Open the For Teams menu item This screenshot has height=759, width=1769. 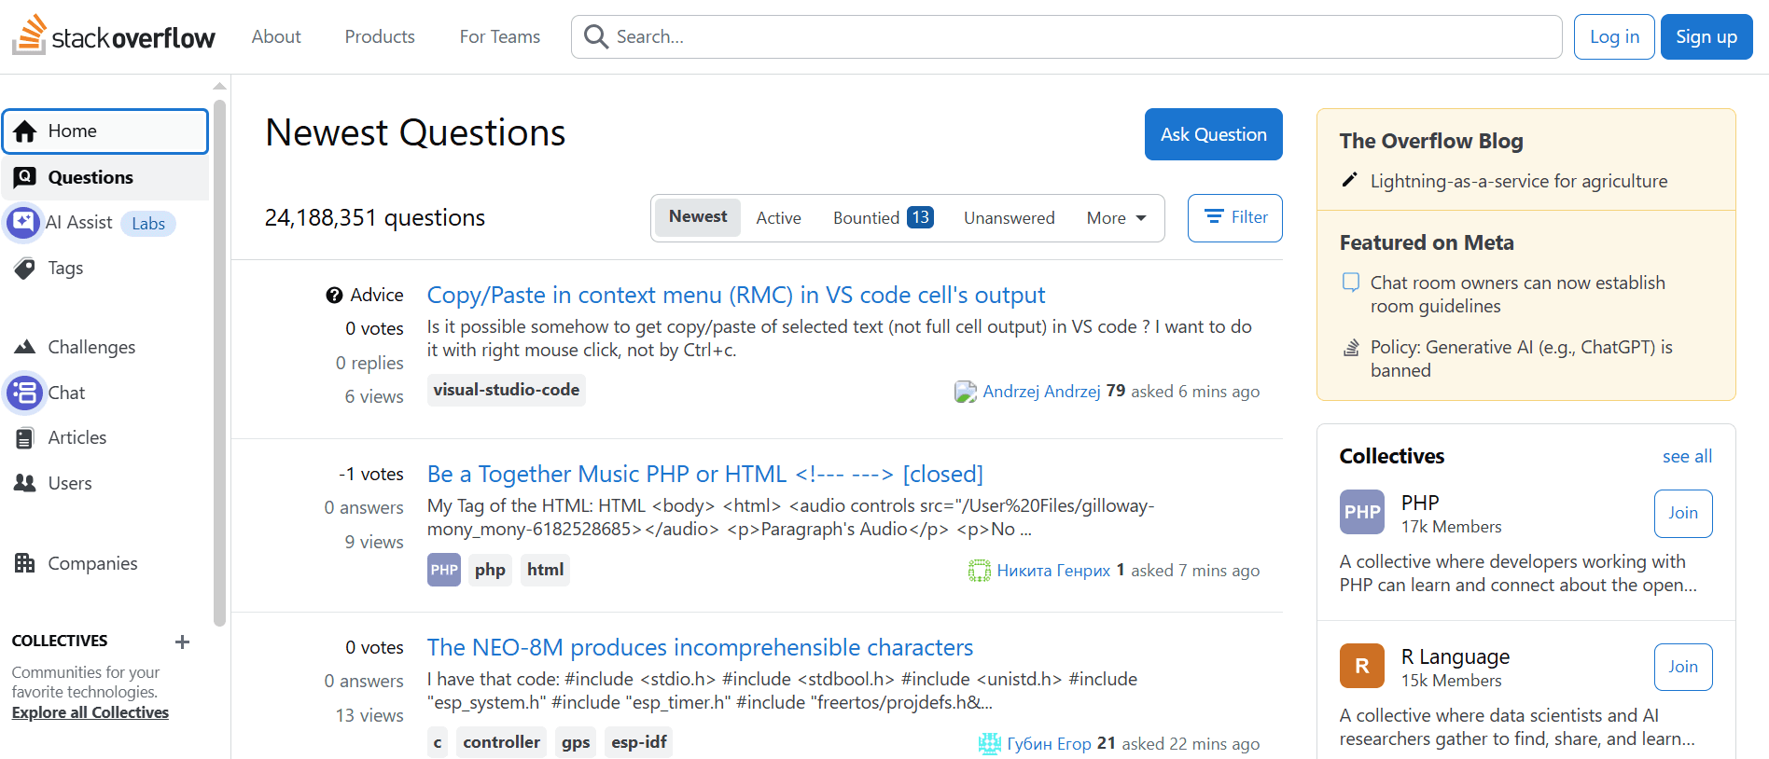point(500,36)
